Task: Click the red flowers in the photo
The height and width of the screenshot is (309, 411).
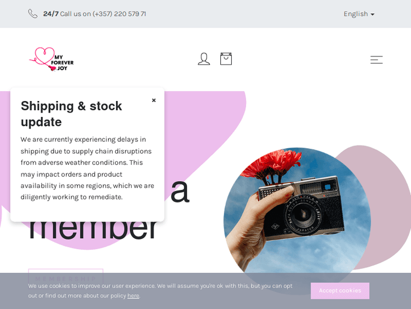Action: click(x=272, y=164)
